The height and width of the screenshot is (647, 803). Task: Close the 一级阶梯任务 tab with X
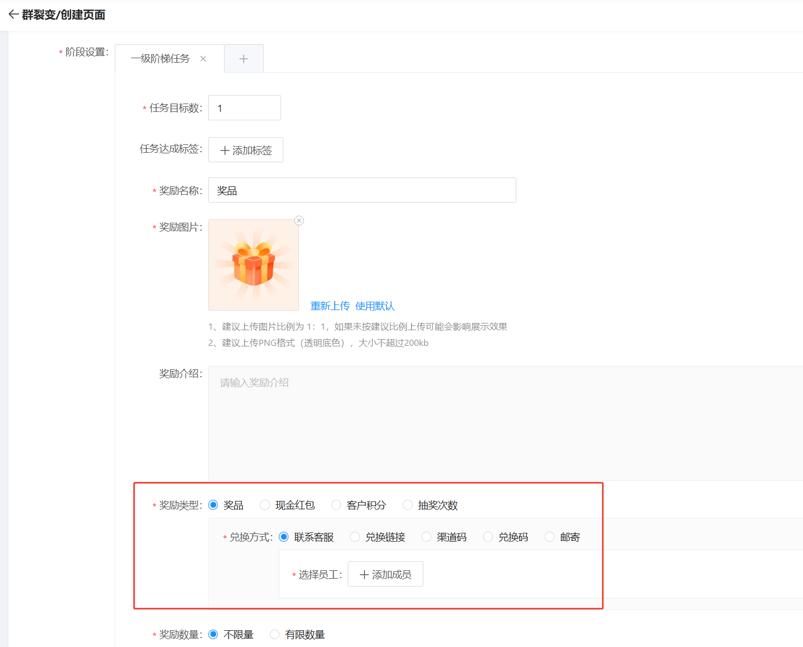(x=203, y=59)
